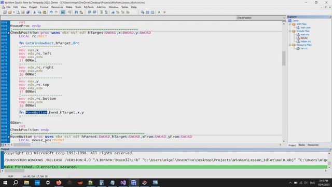Screen dimensions: 332x187
Task: Open the Tables menu
Action: 125,7
